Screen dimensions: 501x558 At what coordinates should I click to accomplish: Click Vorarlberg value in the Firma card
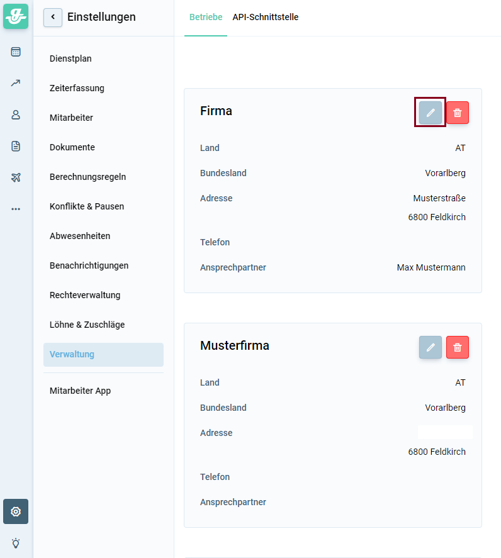tap(445, 173)
